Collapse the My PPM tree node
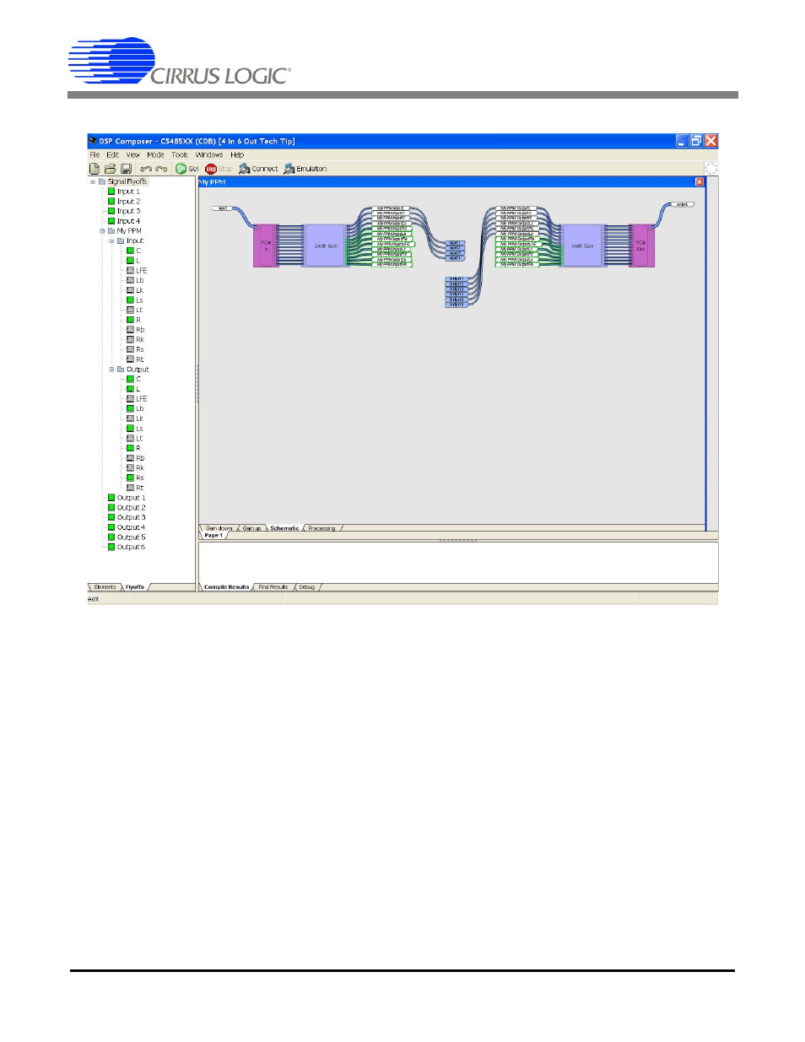 click(x=102, y=231)
